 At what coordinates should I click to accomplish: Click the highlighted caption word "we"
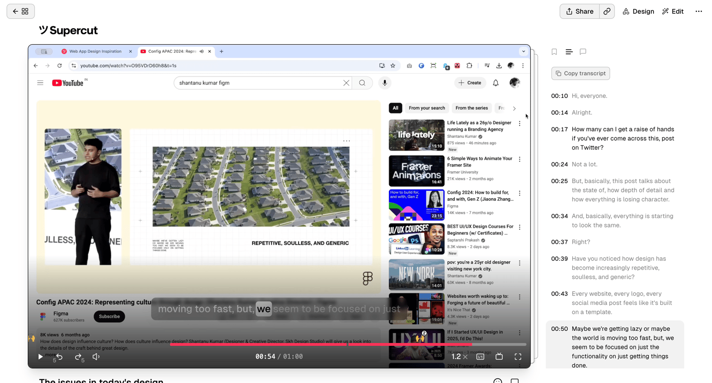[264, 309]
